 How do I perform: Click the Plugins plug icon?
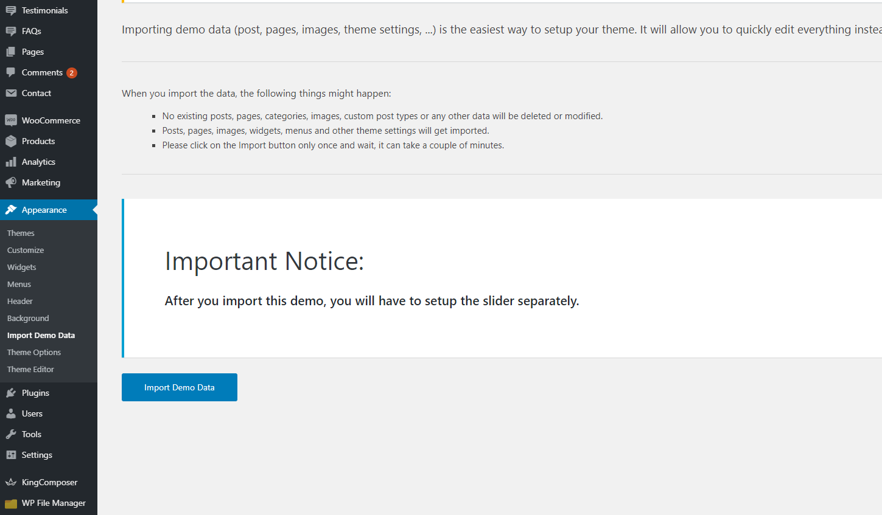coord(11,393)
